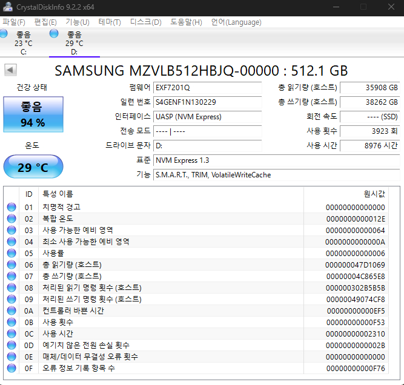Viewport: 404px width, 385px height.
Task: Click the status orb for 08 처리된 읽기 명령 횟수
Action: [x=12, y=288]
